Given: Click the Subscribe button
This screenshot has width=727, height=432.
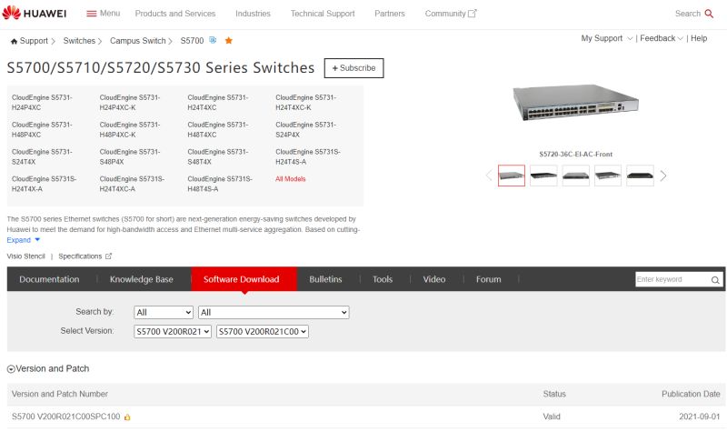Looking at the screenshot, I should tap(354, 68).
